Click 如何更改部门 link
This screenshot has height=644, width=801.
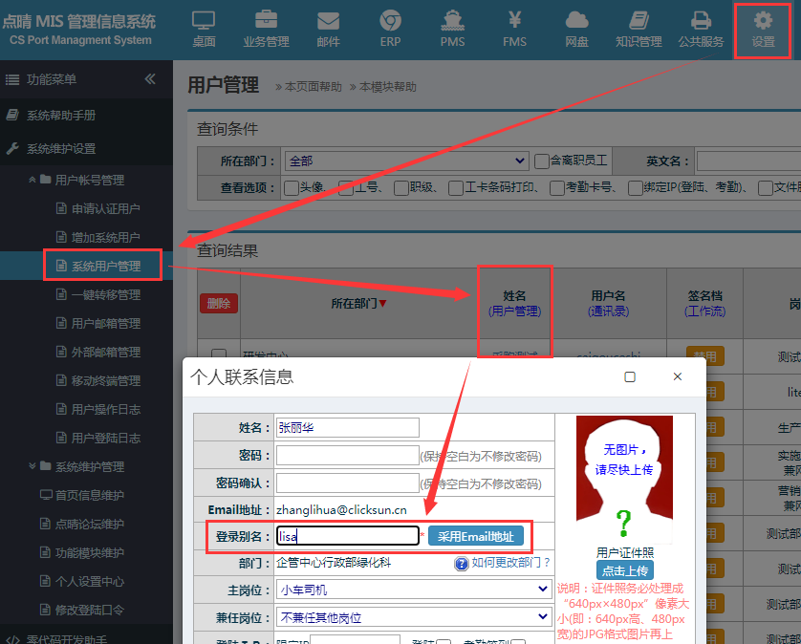click(x=510, y=563)
